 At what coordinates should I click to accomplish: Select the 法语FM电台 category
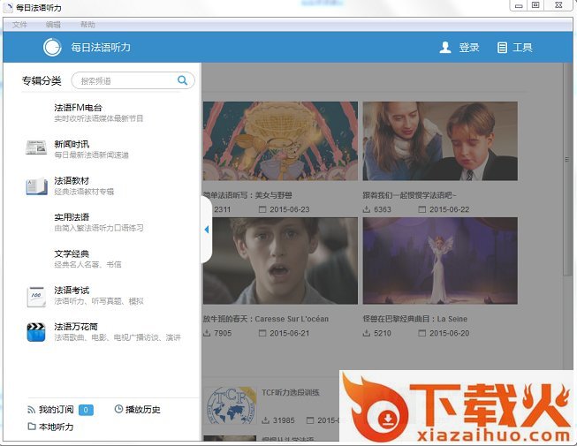tap(78, 108)
